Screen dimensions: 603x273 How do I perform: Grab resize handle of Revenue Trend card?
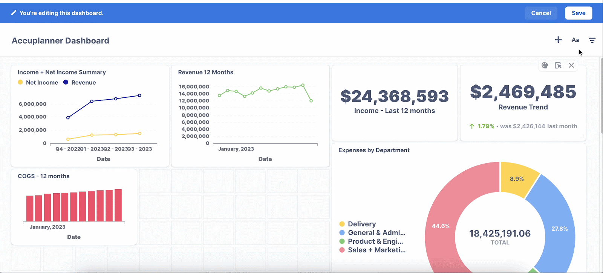coord(582,137)
